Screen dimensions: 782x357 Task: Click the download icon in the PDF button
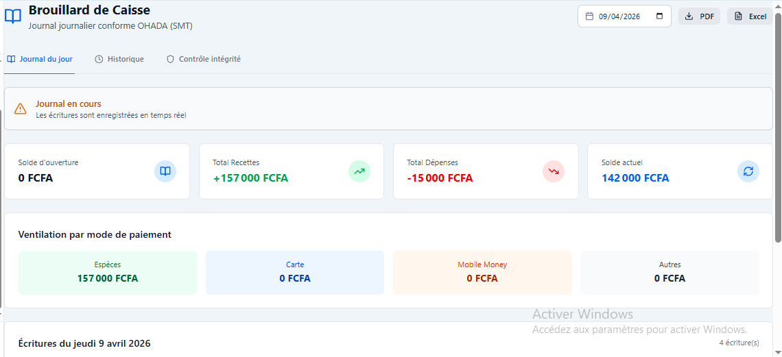click(689, 16)
